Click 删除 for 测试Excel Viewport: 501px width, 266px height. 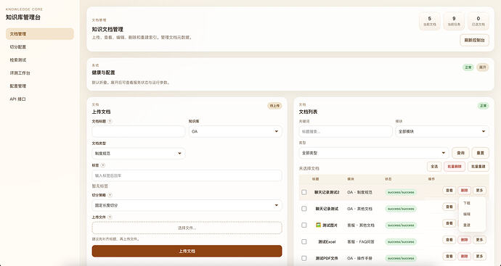(x=464, y=239)
